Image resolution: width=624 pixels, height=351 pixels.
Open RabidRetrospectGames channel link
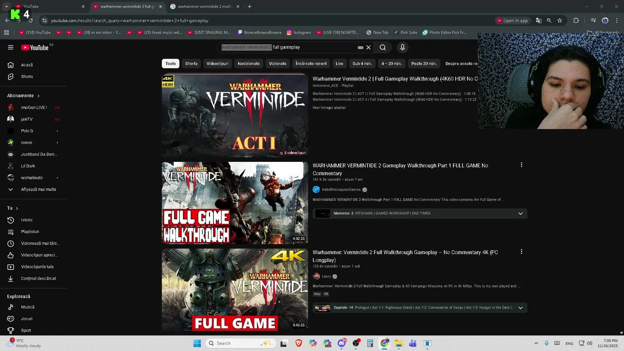pos(341,190)
